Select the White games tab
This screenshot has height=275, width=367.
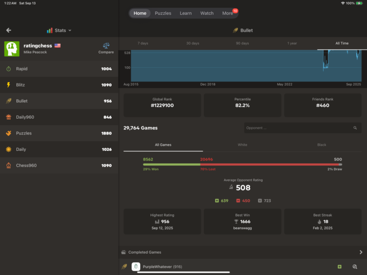(243, 145)
